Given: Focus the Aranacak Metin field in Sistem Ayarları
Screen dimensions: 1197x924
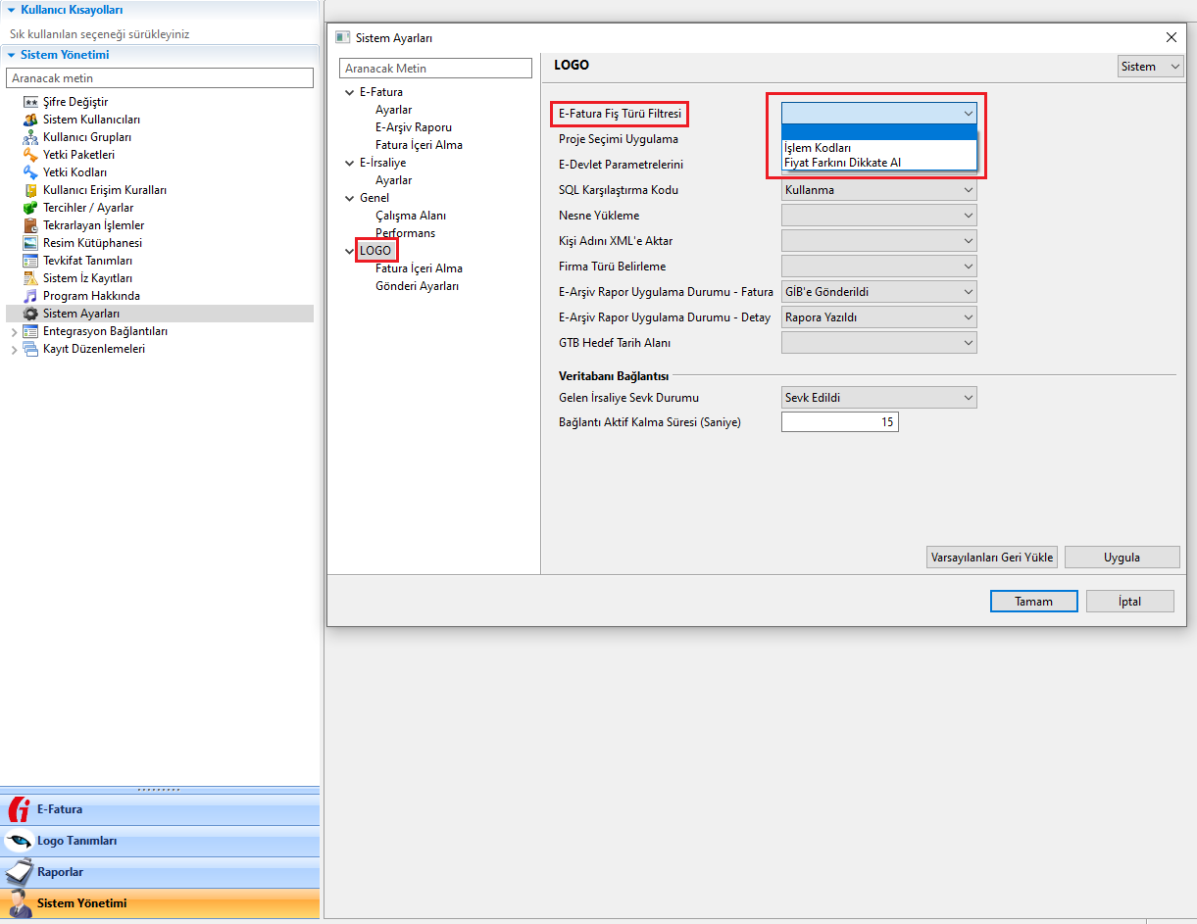Looking at the screenshot, I should point(435,69).
